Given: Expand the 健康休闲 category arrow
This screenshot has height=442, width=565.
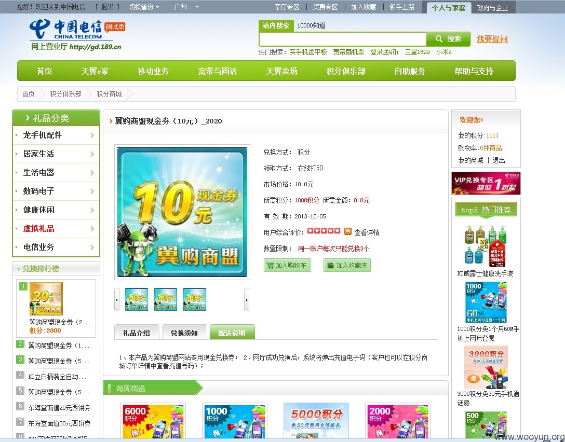Looking at the screenshot, I should (x=92, y=210).
